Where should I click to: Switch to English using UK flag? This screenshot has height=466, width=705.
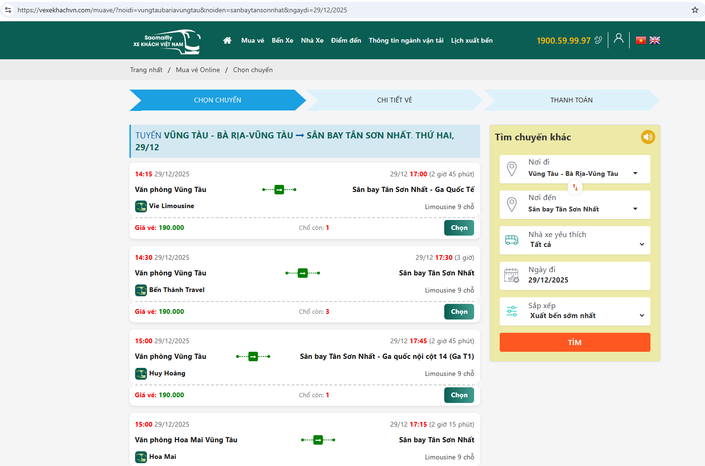tap(655, 40)
